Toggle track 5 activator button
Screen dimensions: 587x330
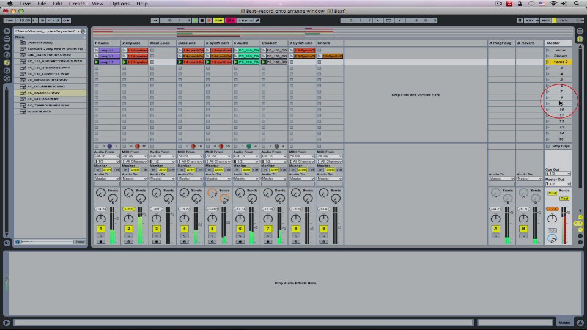point(212,229)
